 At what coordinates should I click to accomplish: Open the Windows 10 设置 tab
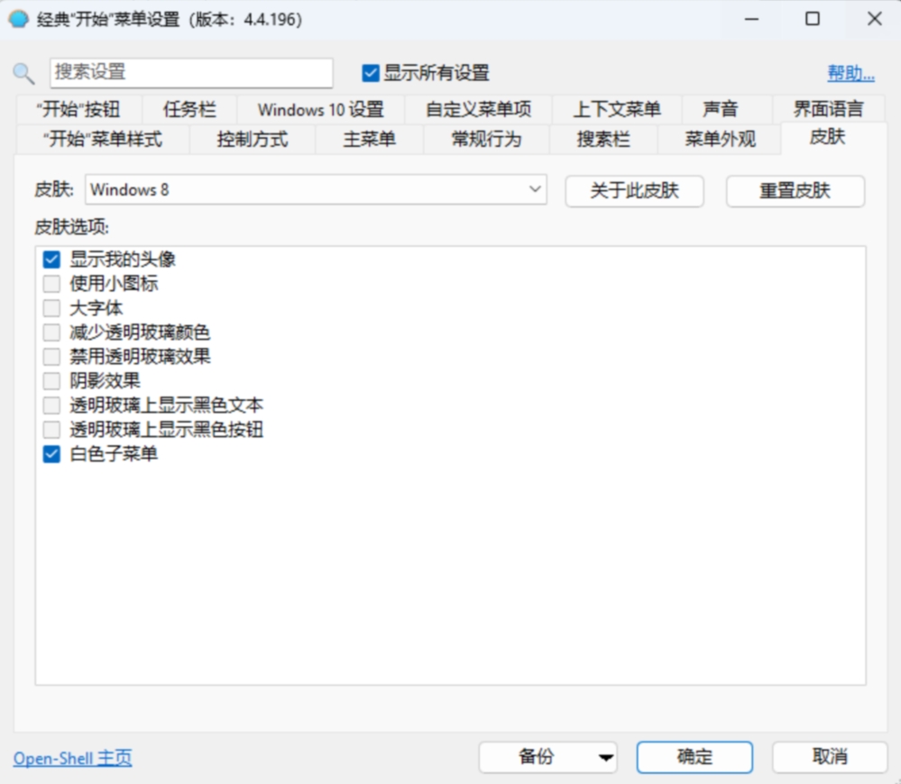[x=321, y=109]
